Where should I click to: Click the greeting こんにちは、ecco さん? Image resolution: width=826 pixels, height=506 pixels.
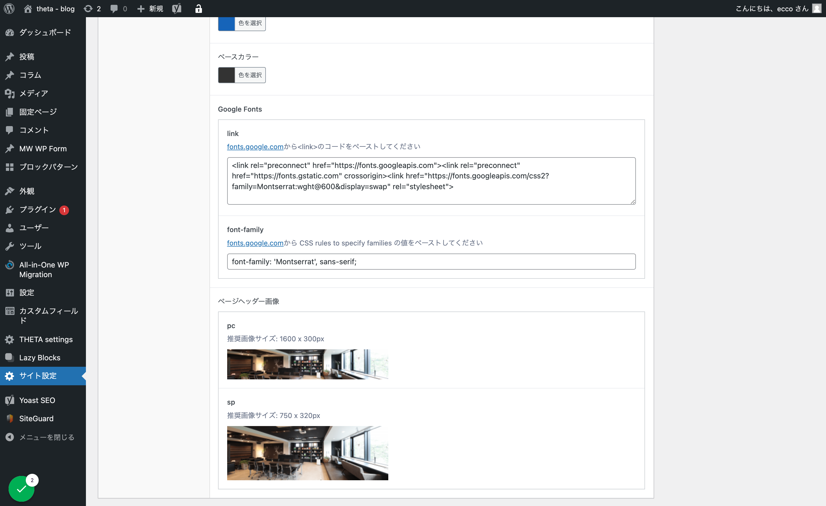(x=772, y=9)
